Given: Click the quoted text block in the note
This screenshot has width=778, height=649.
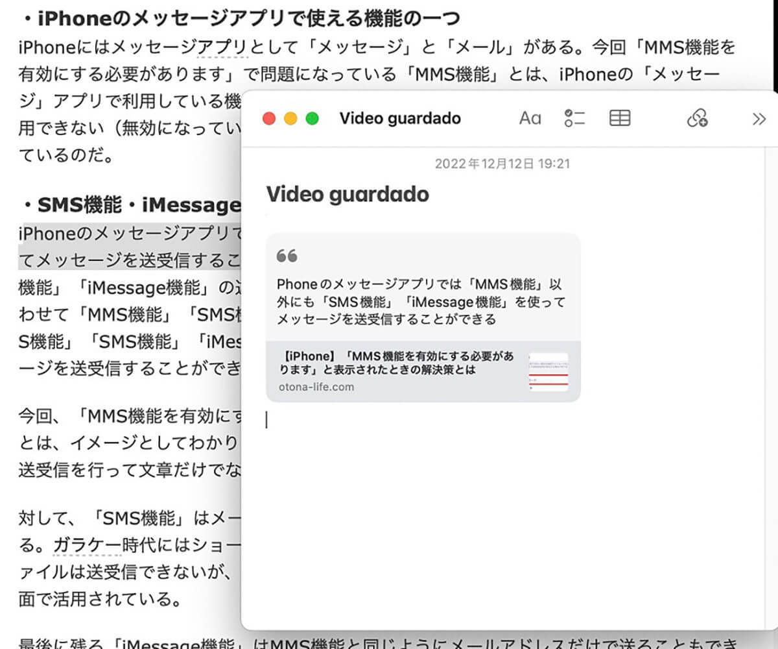Looking at the screenshot, I should pyautogui.click(x=421, y=301).
